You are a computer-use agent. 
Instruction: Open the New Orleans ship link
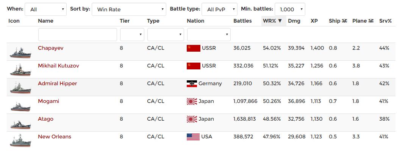(x=54, y=137)
